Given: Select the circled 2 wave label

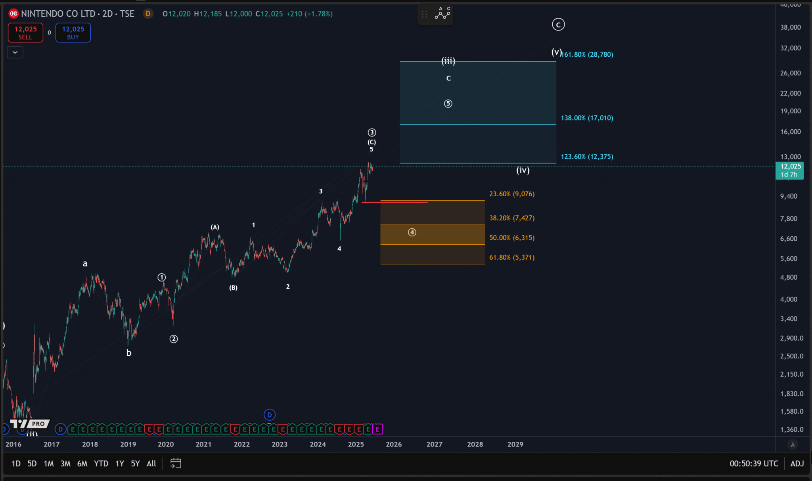Looking at the screenshot, I should pos(174,339).
